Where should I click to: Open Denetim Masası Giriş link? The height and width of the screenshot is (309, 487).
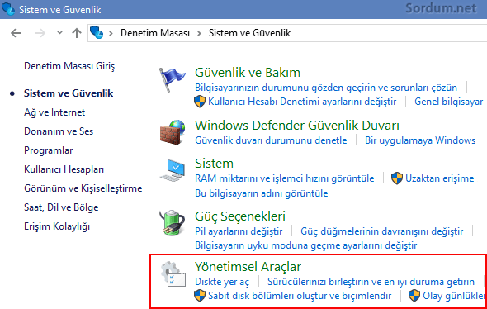[69, 66]
